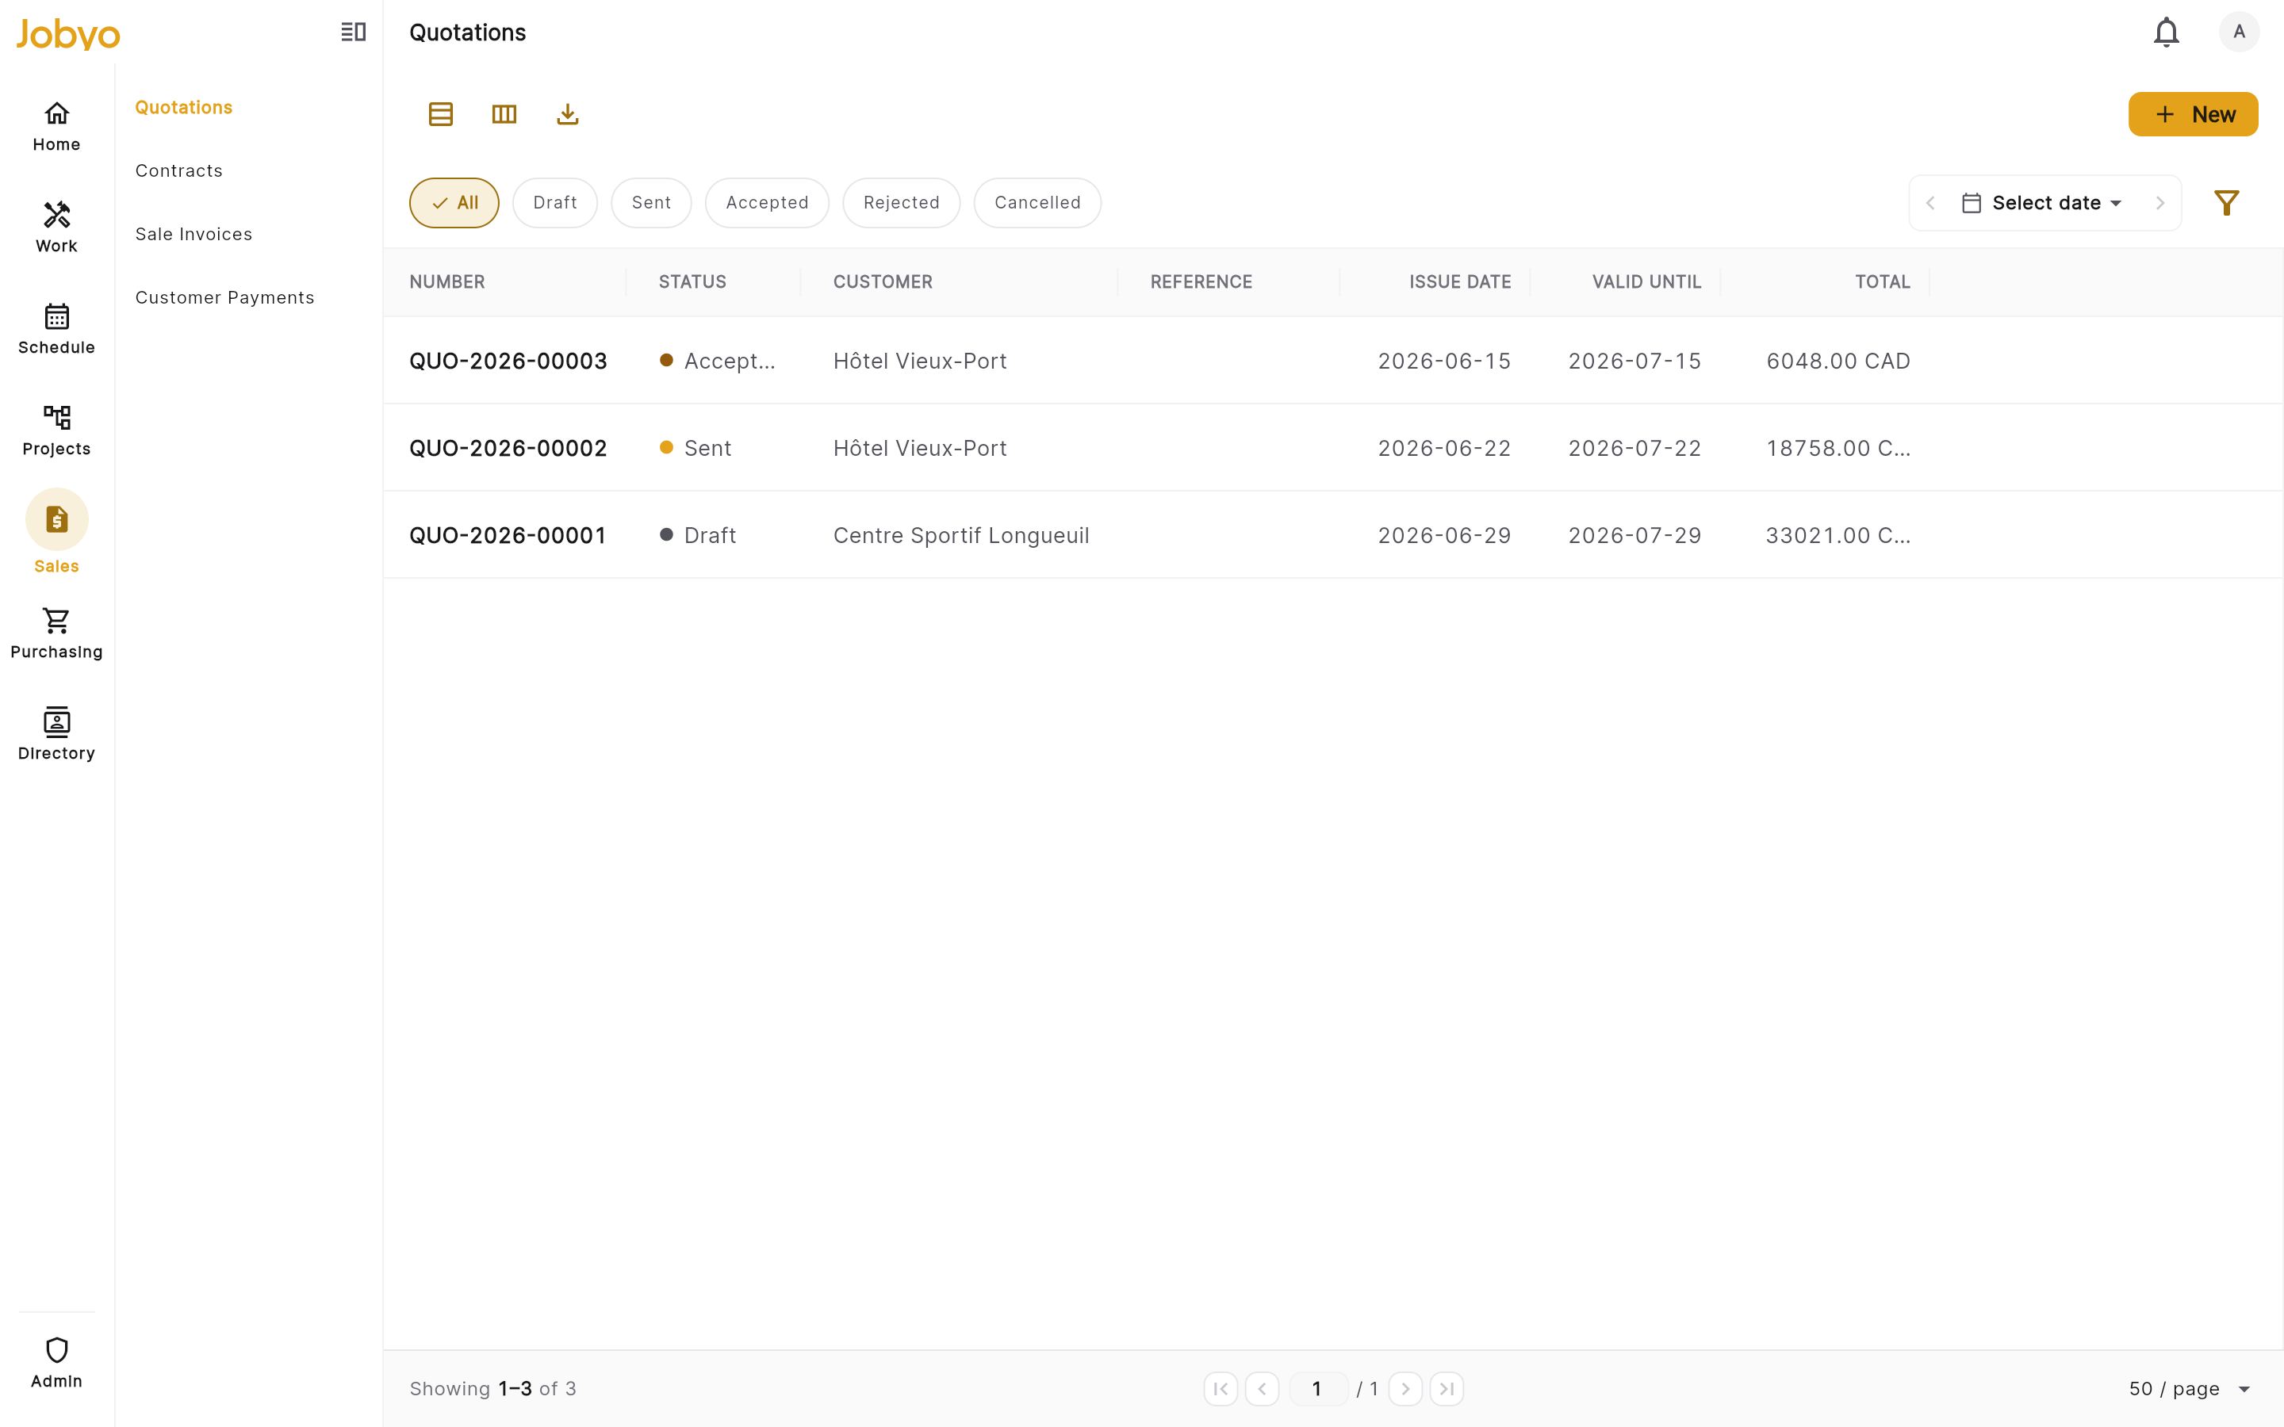Sort by the NUMBER column header
2284x1427 pixels.
(x=447, y=282)
